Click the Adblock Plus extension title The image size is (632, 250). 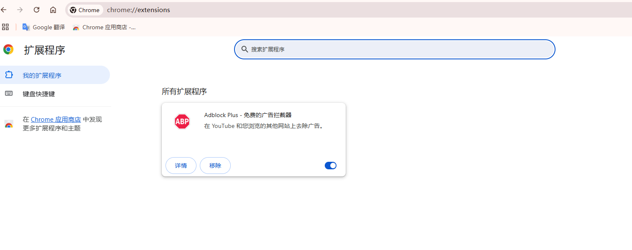[248, 115]
